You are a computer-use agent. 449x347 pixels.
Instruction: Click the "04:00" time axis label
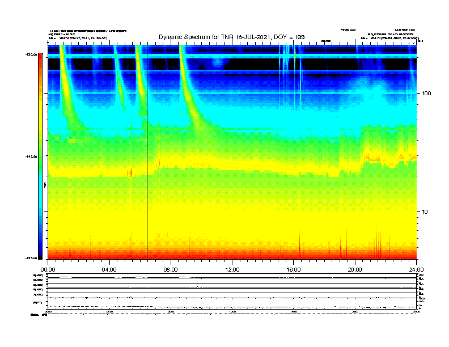[x=109, y=270]
